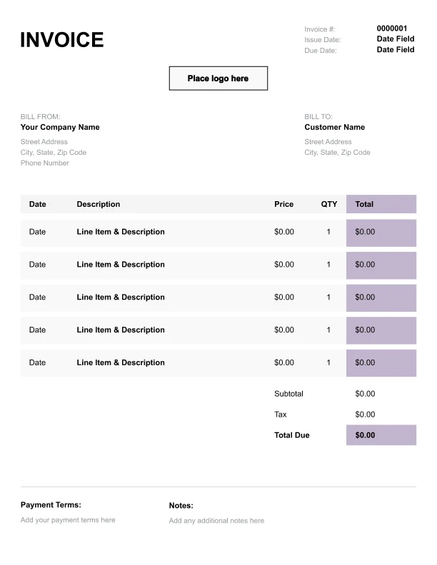Click Street Address under Customer Name
Viewport: 437px width, 565px height.
pyautogui.click(x=328, y=142)
